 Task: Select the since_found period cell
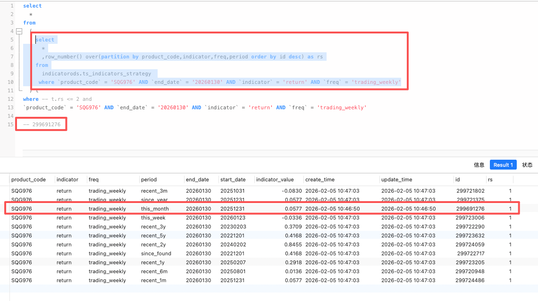[x=156, y=253]
